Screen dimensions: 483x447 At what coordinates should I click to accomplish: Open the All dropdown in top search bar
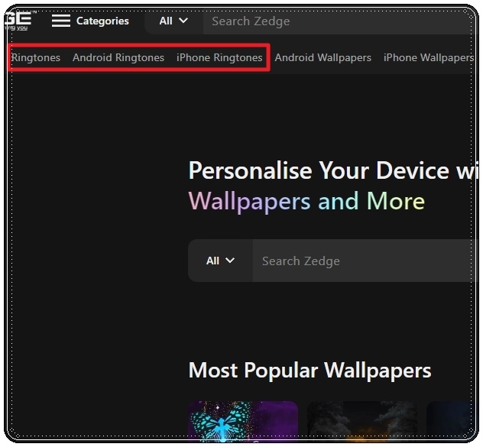point(173,21)
